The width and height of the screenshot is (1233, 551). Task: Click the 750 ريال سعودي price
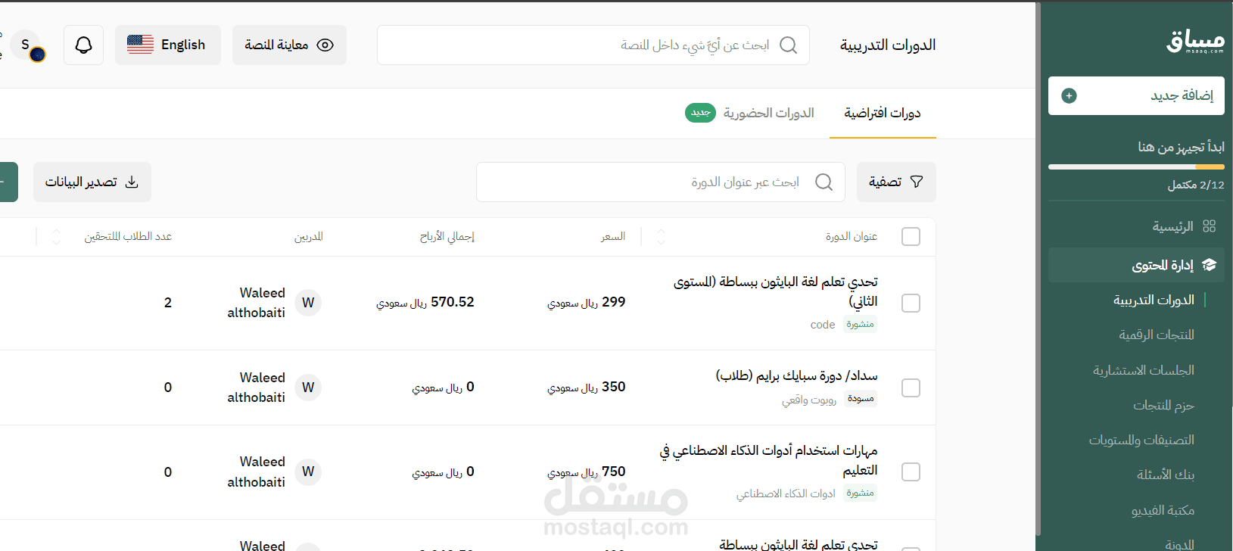(587, 472)
